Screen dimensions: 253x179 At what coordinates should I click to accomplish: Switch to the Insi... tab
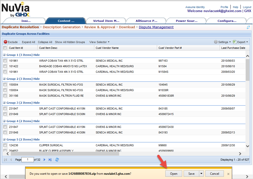click(26, 21)
